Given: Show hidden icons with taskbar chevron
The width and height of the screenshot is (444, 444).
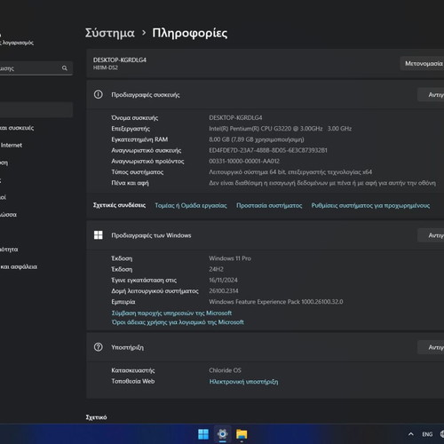Looking at the screenshot, I should click(x=411, y=434).
